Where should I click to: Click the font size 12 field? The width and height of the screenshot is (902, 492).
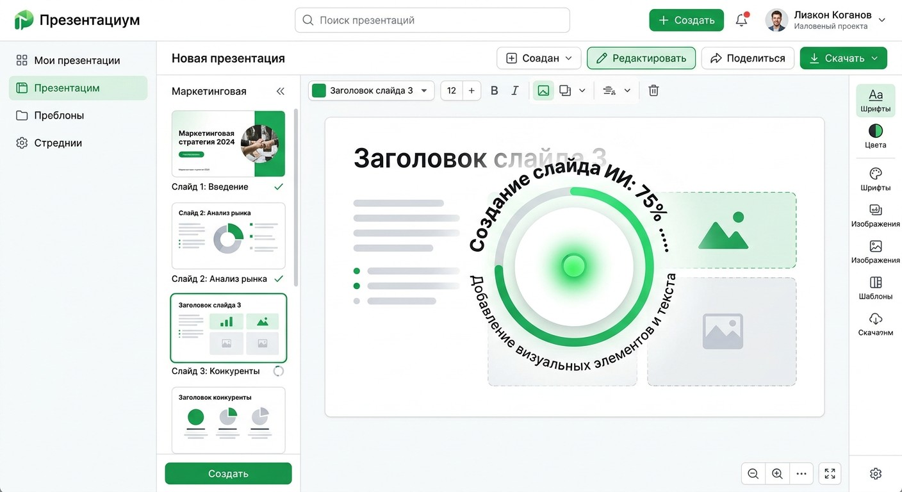point(452,90)
